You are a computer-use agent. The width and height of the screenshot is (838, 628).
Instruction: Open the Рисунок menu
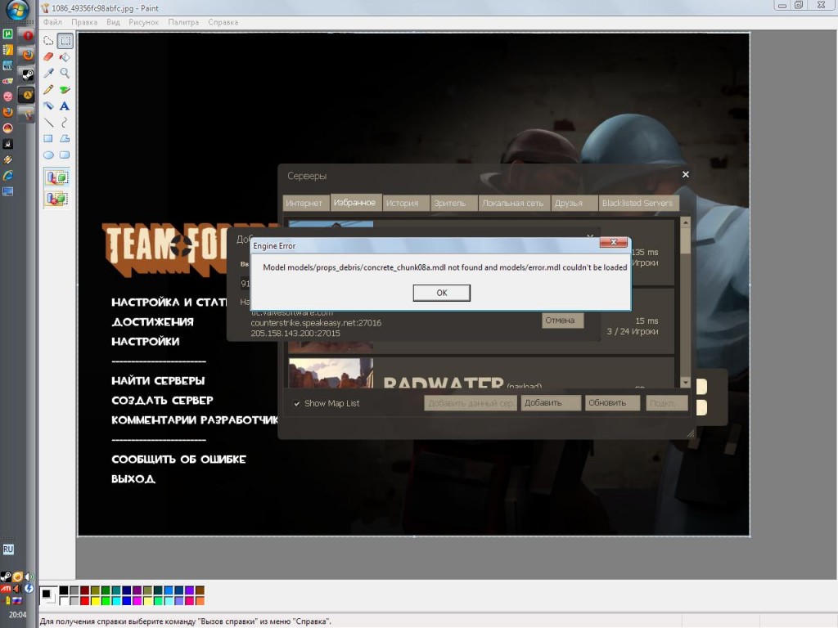pyautogui.click(x=143, y=22)
